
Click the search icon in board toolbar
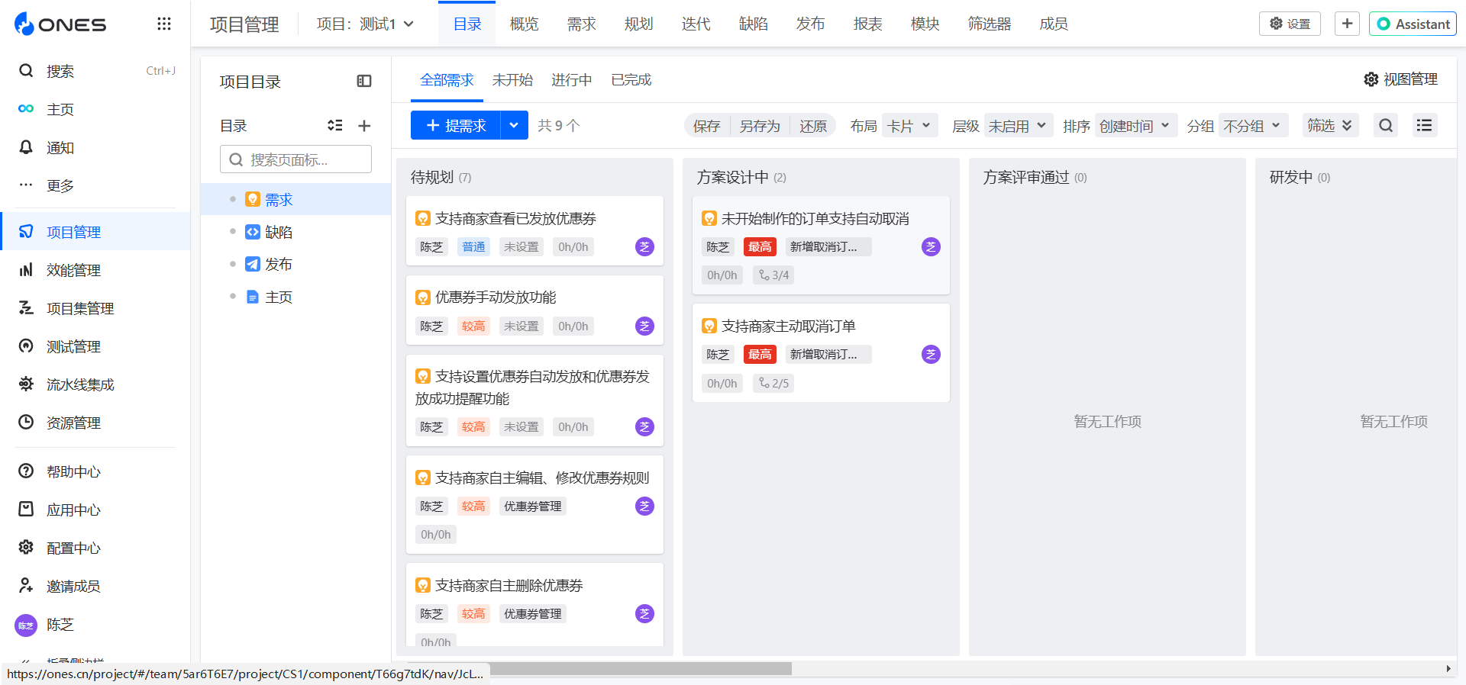[1386, 125]
